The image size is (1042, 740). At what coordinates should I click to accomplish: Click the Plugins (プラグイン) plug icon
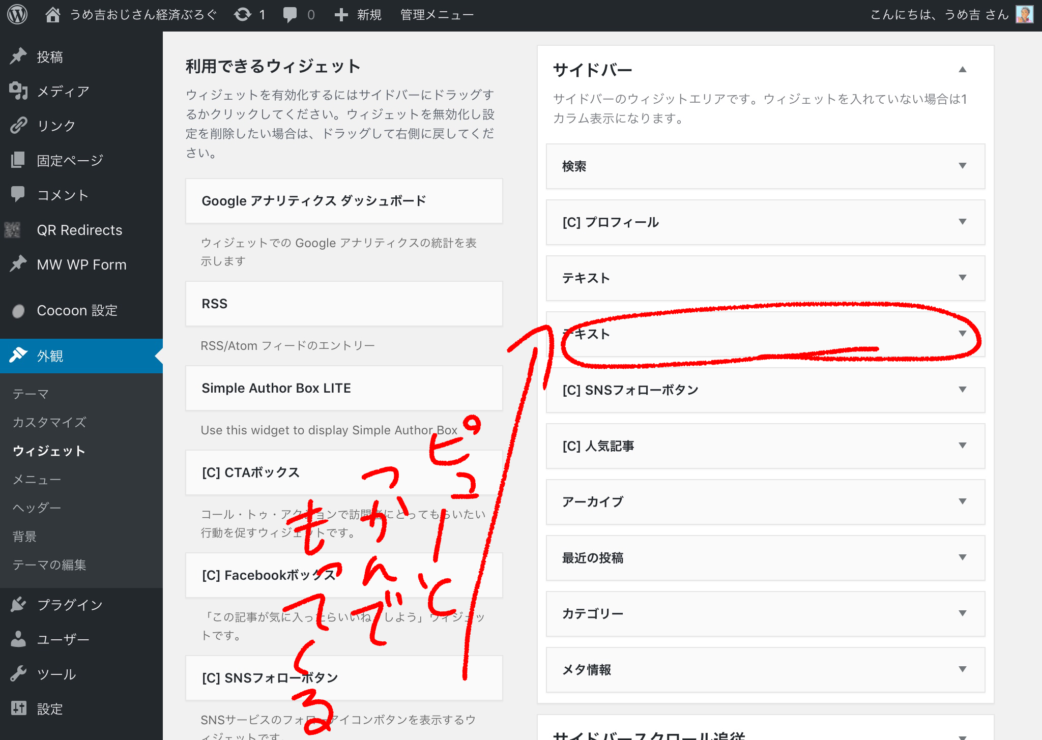click(18, 604)
